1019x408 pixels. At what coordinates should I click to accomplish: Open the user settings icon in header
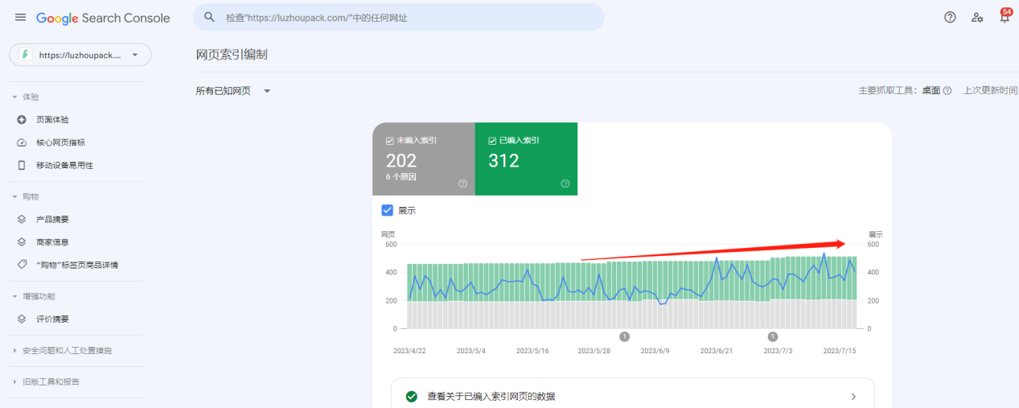point(977,18)
